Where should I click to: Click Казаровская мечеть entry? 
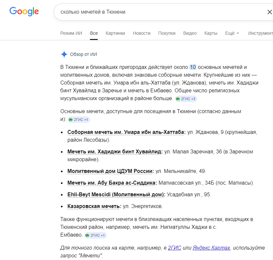(94, 206)
